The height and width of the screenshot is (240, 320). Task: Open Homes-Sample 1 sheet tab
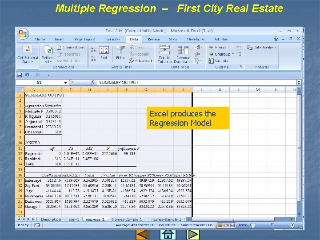coord(127,220)
